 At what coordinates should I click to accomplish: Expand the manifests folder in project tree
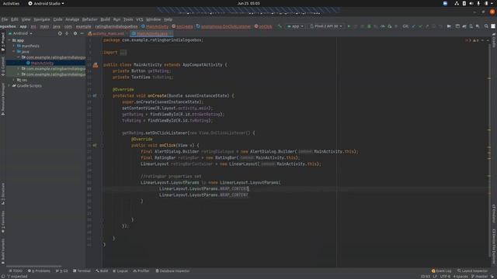point(14,46)
